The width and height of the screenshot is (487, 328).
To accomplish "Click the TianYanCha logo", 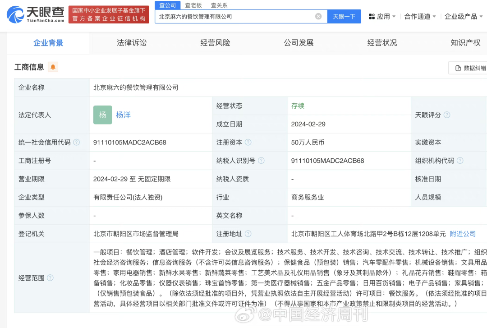I will 36,15.
